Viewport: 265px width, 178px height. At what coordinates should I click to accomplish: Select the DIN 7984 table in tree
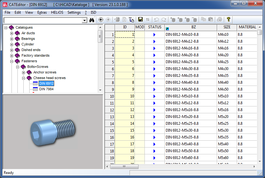(x=46, y=89)
